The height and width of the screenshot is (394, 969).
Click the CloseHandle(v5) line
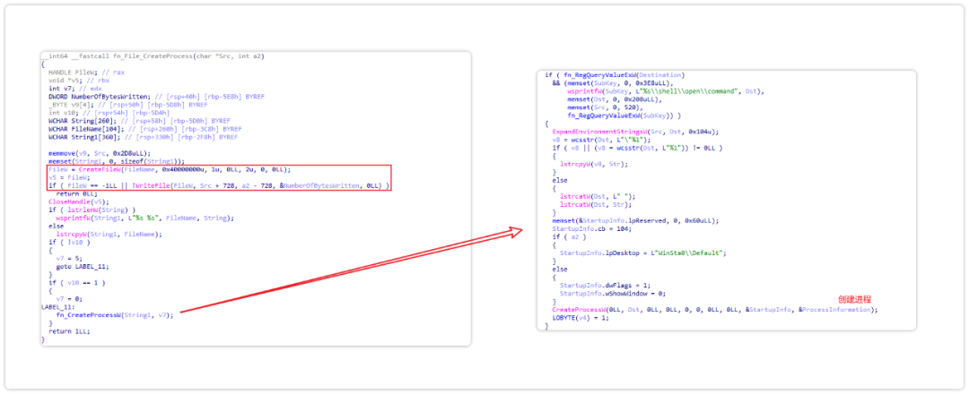click(x=75, y=201)
